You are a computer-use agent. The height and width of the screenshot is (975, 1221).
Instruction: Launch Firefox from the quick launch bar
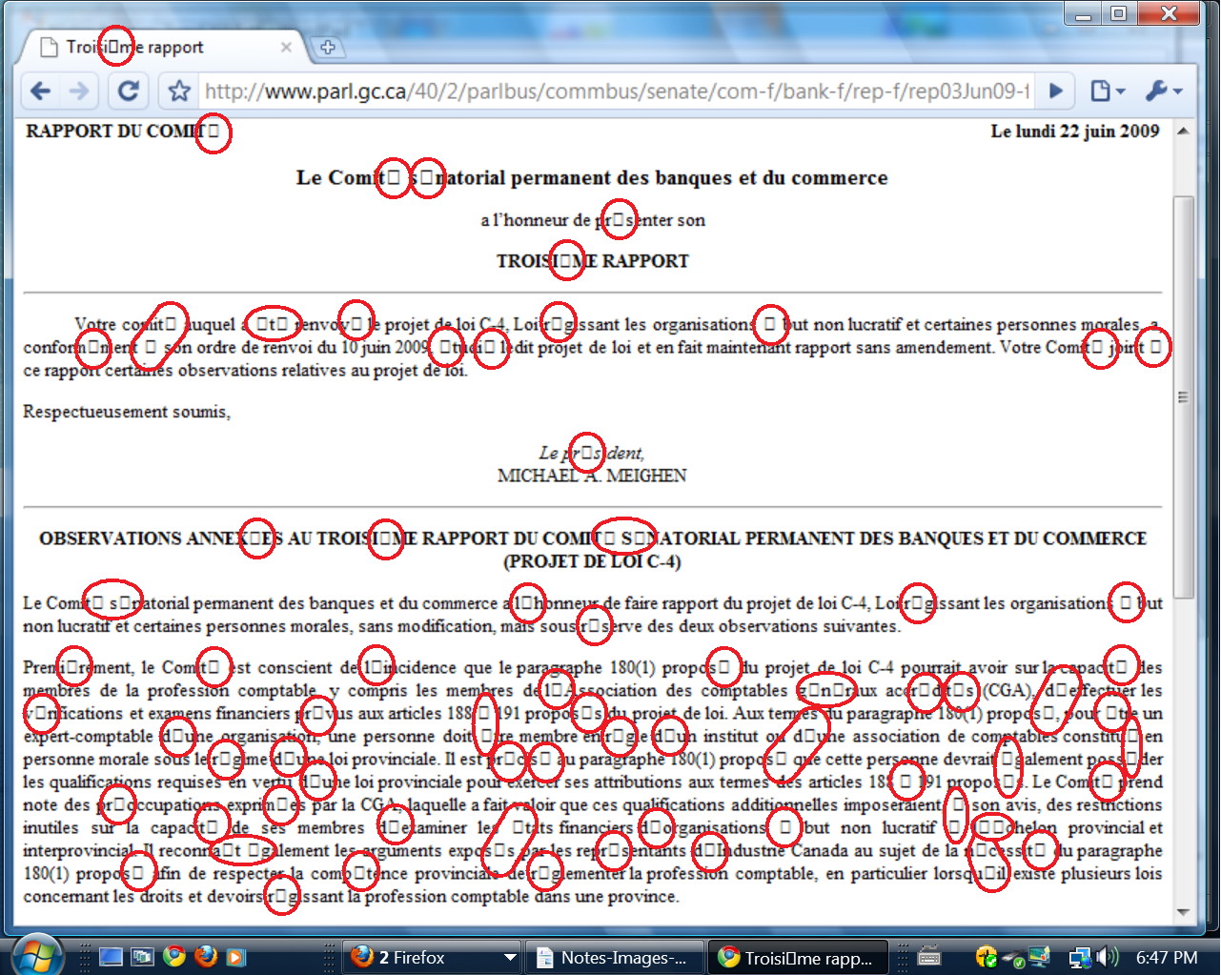204,957
